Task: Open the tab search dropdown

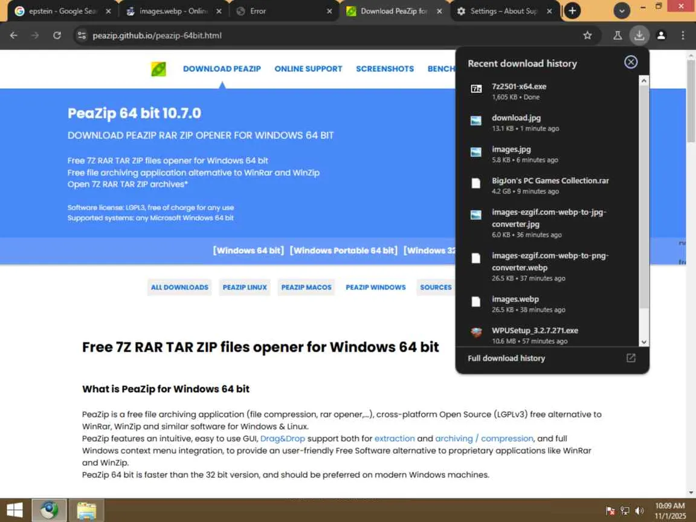Action: tap(622, 11)
